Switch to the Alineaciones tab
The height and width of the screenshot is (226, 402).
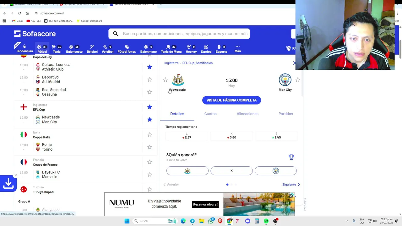pyautogui.click(x=247, y=114)
